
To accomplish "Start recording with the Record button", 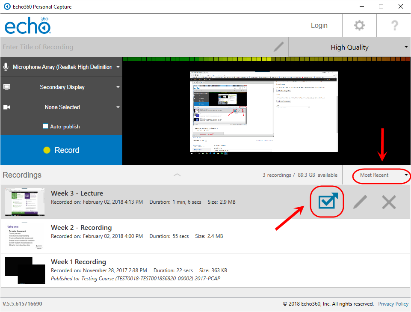I will [61, 150].
